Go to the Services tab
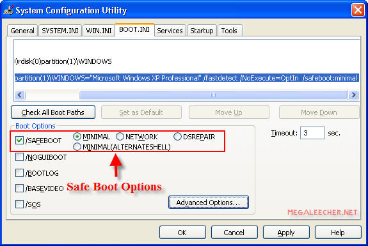 (170, 31)
